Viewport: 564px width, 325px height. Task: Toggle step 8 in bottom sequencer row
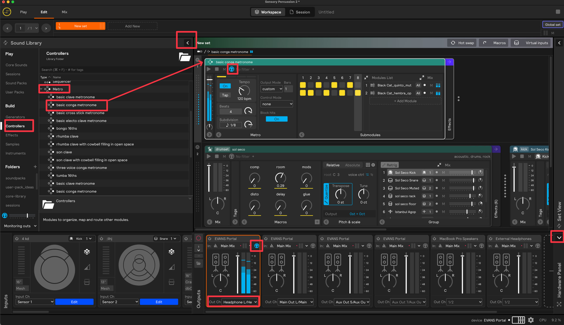pos(358,93)
